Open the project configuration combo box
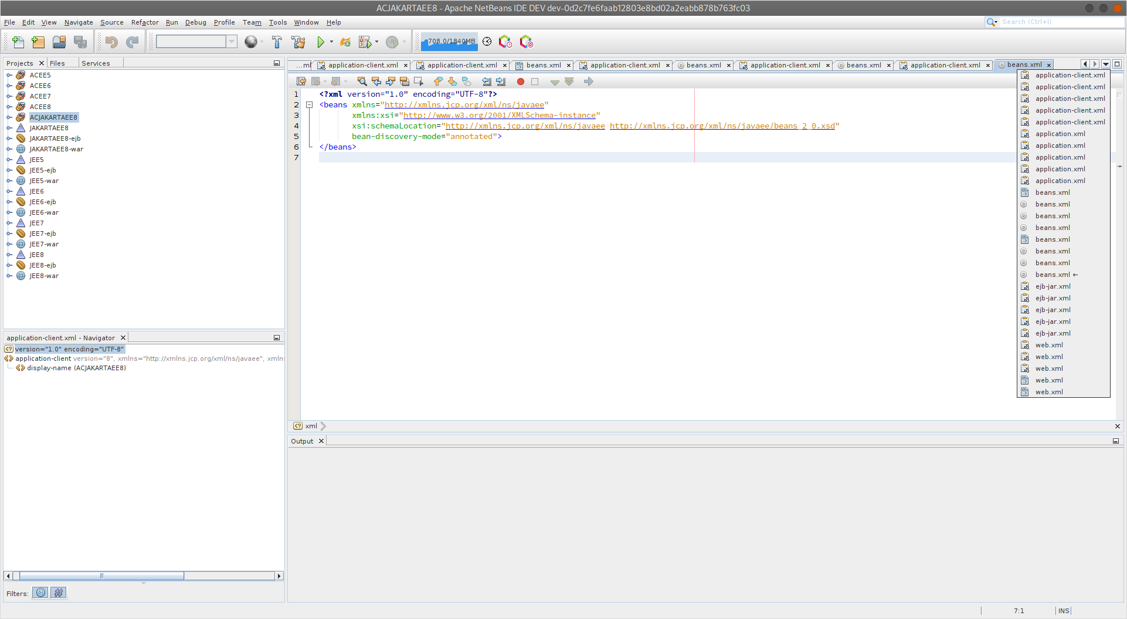The image size is (1127, 619). pos(196,42)
